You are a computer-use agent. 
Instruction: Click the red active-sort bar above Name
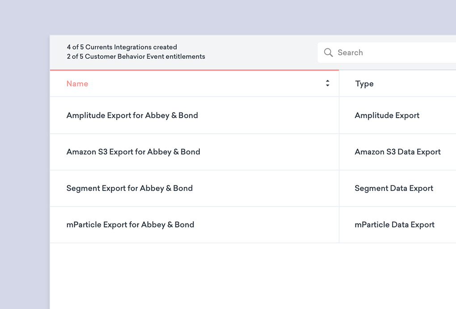point(194,70)
